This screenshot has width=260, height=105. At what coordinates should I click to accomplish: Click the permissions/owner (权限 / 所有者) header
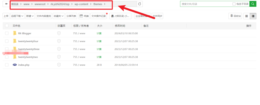[81, 26]
